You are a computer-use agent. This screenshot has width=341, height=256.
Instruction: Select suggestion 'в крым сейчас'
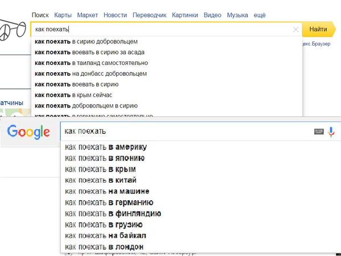[x=167, y=95]
